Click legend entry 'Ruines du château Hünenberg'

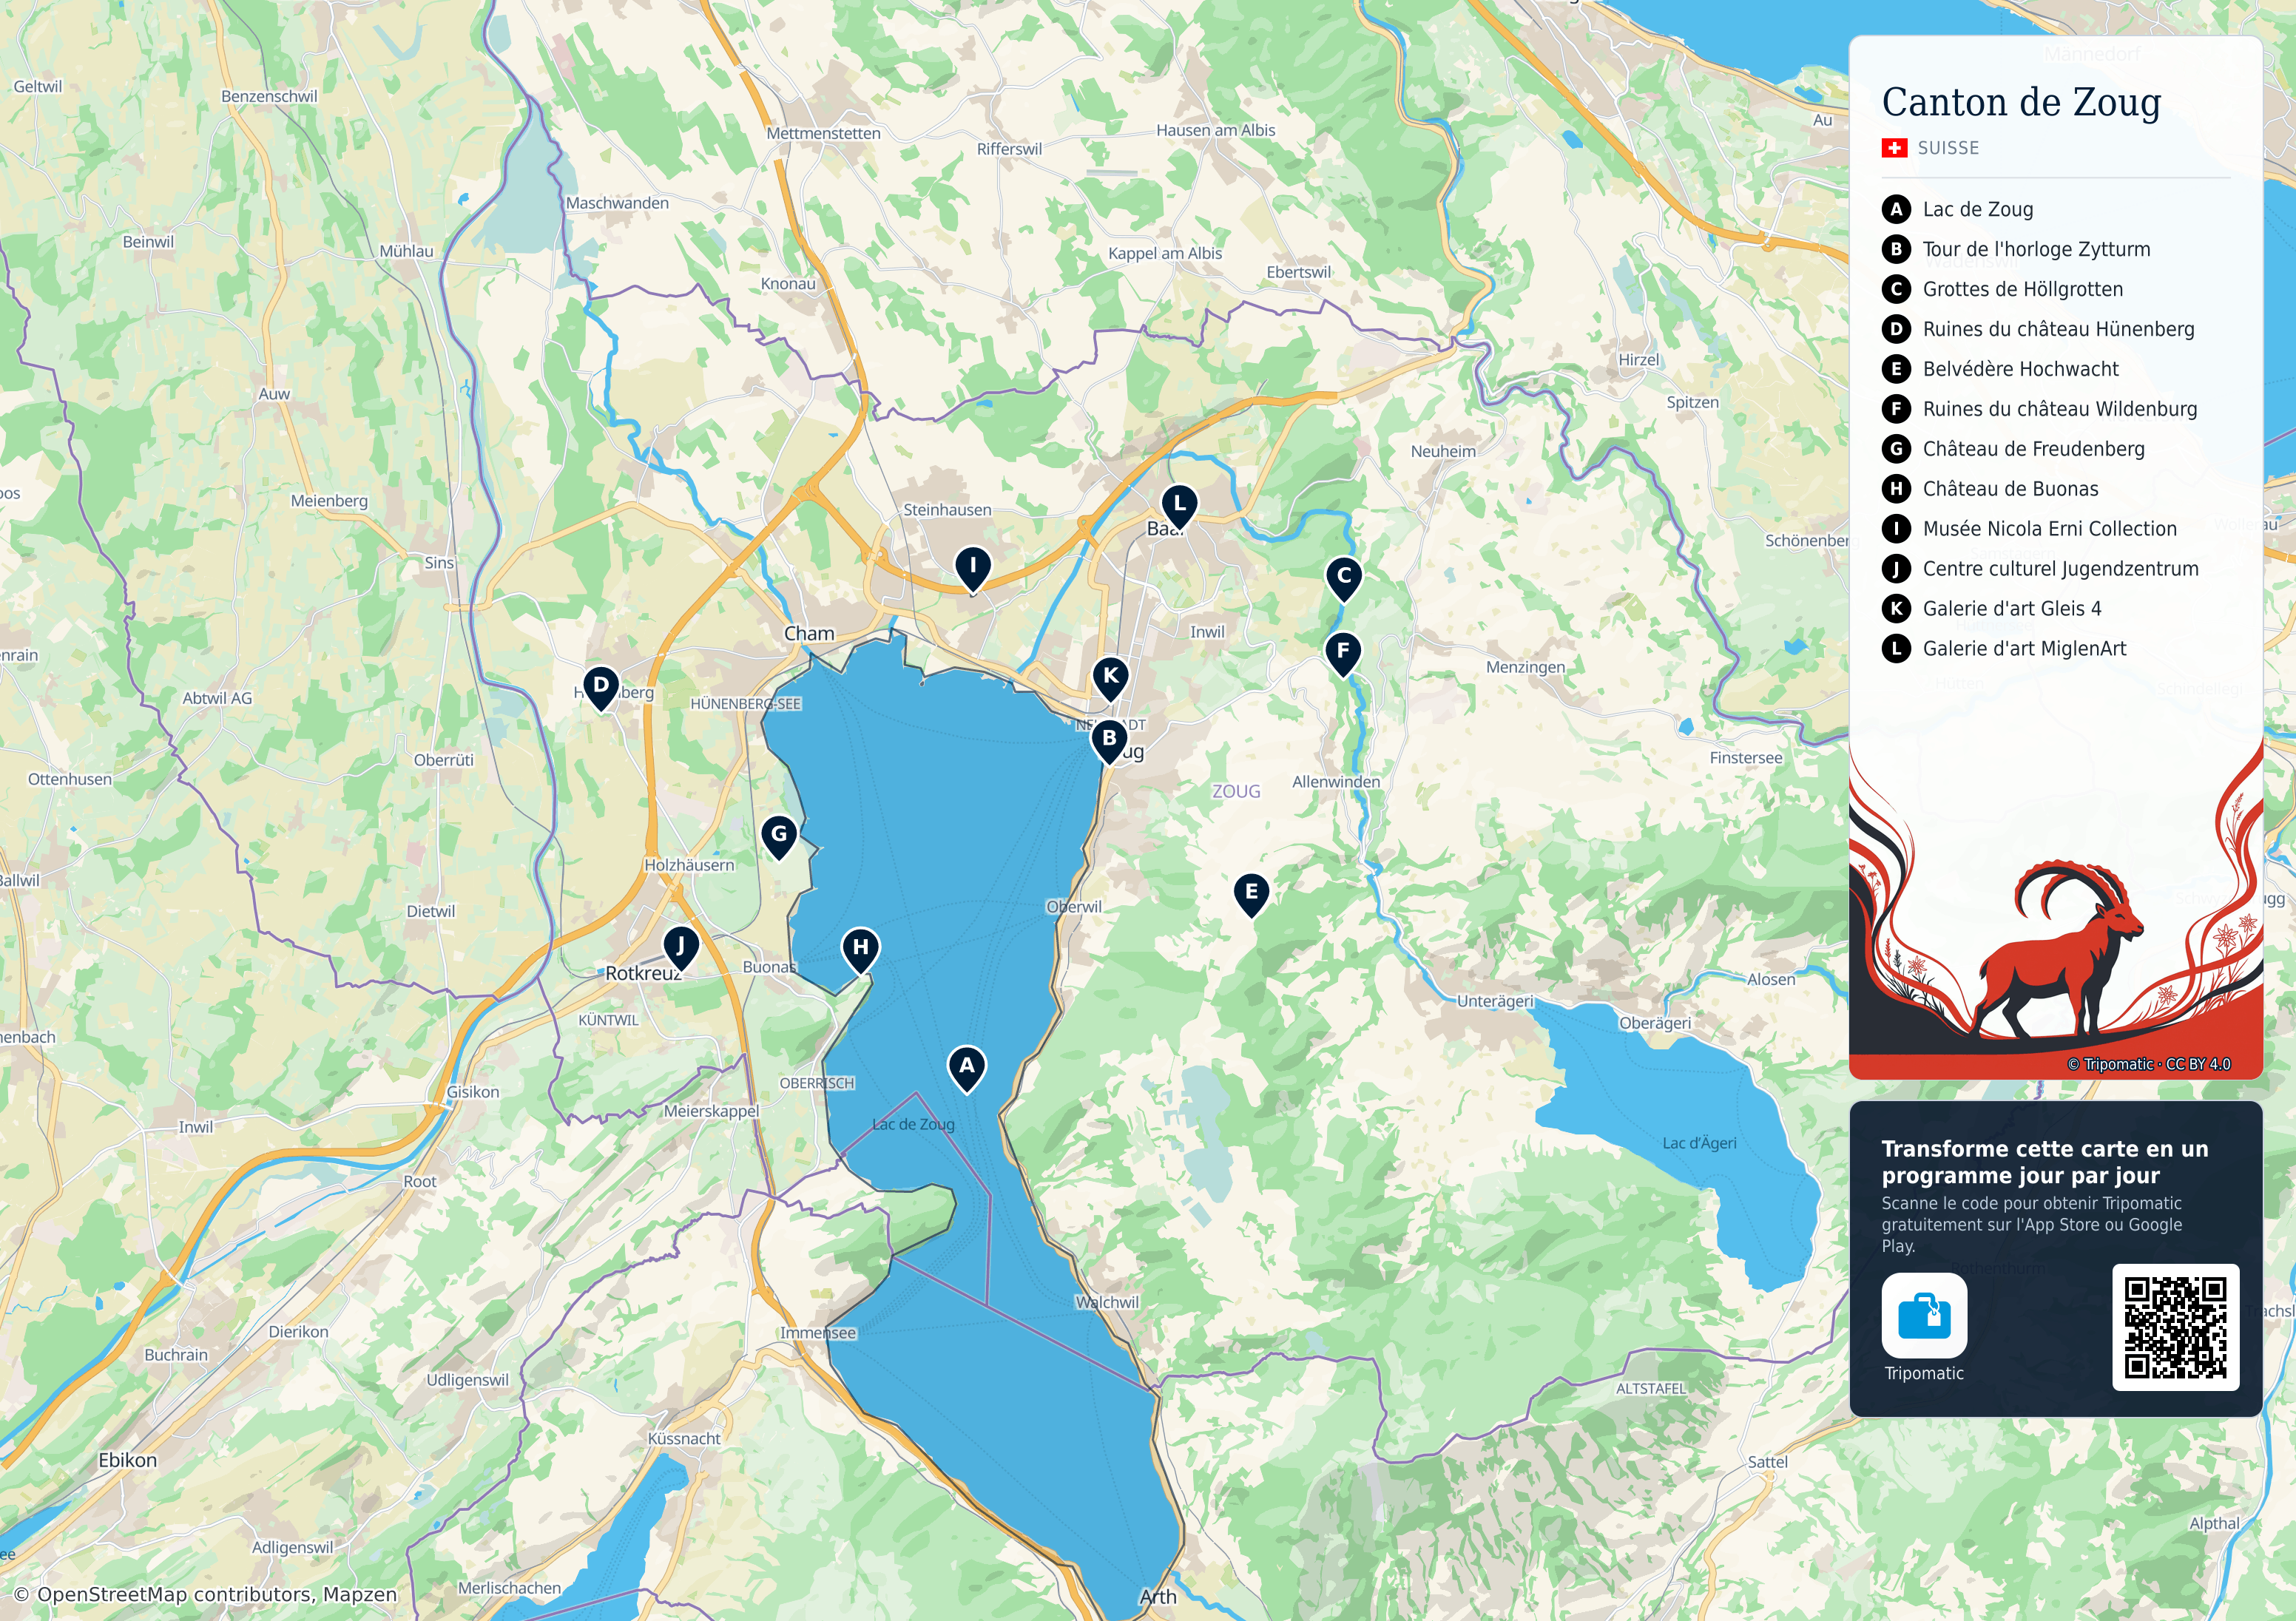pos(2058,329)
